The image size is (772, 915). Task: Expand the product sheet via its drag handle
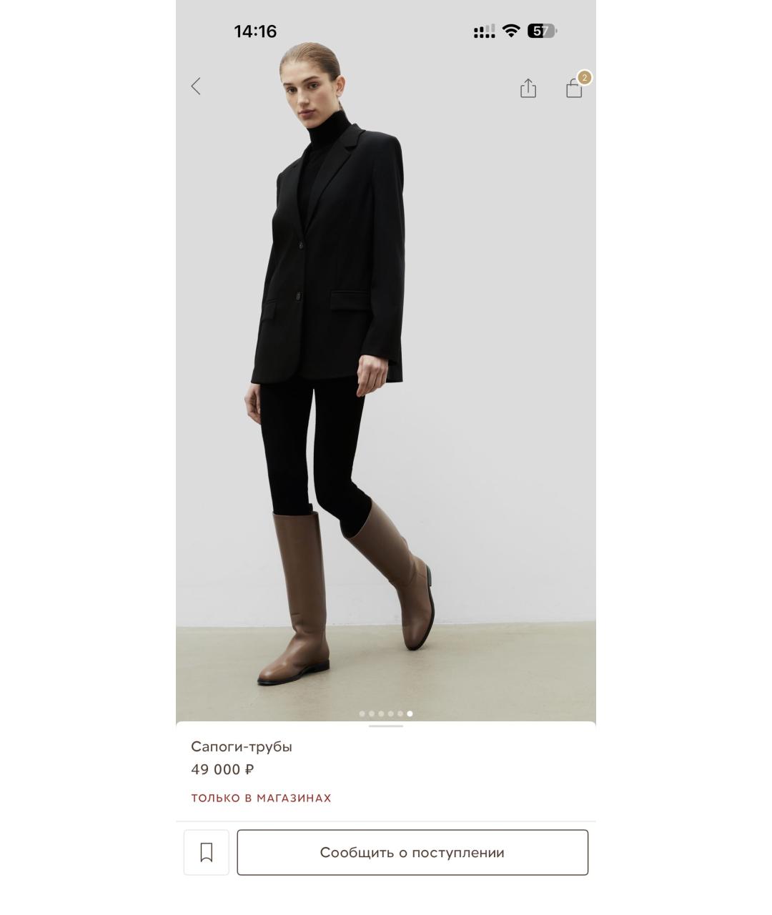386,726
